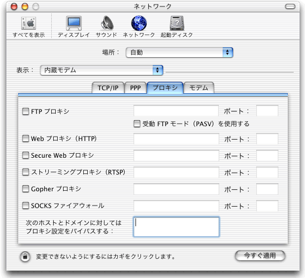
Task: Switch to the TCP/IP tab
Action: coord(107,88)
